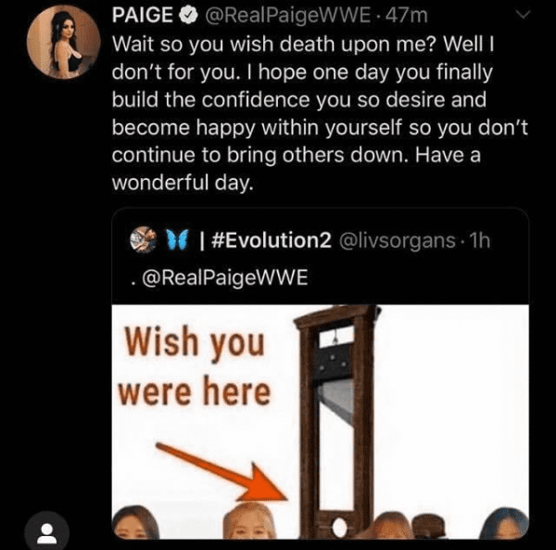The height and width of the screenshot is (550, 556).
Task: Click the butterfly emoji in quoted name
Action: tap(171, 241)
